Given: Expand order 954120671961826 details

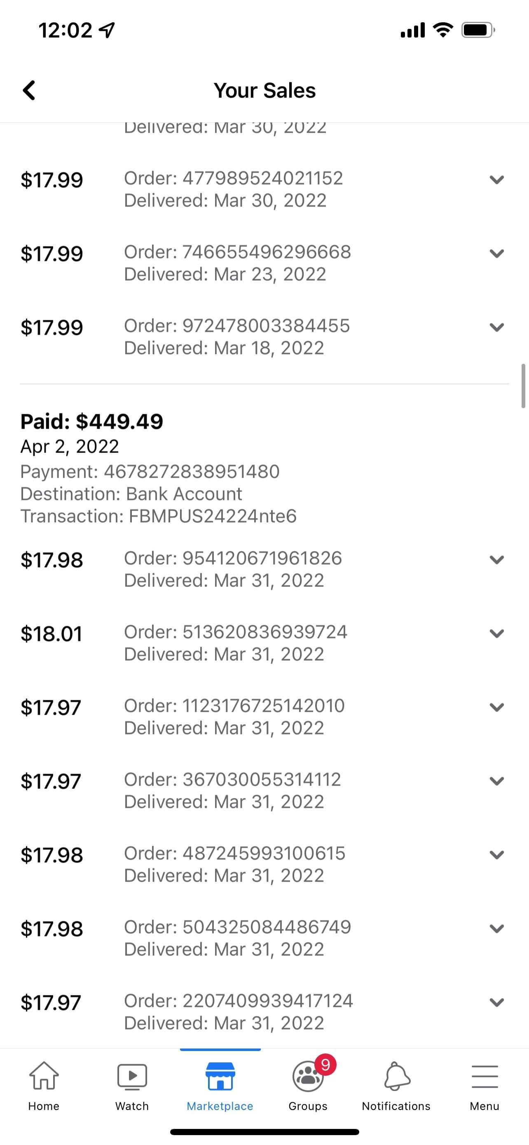Looking at the screenshot, I should (x=496, y=560).
